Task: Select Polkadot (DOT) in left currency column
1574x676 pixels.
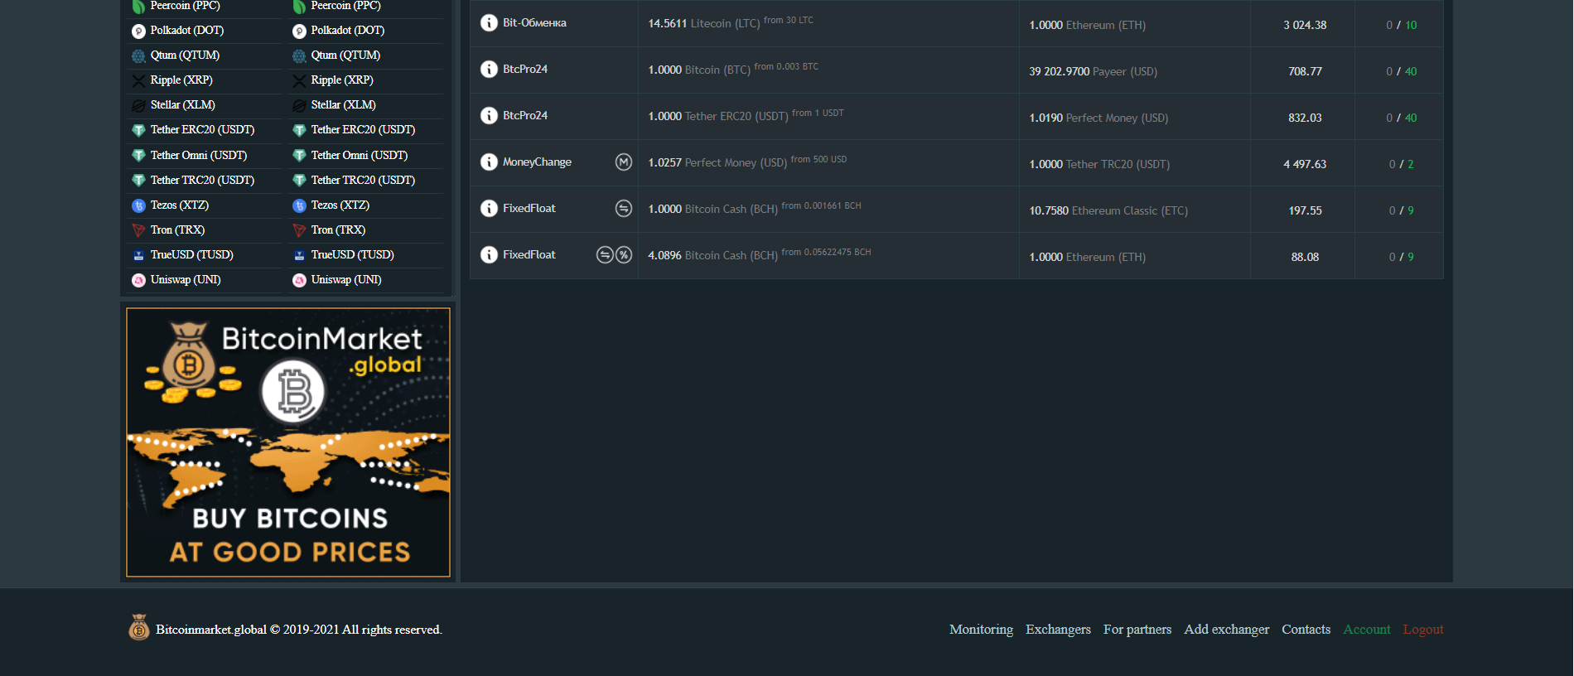Action: pos(186,31)
